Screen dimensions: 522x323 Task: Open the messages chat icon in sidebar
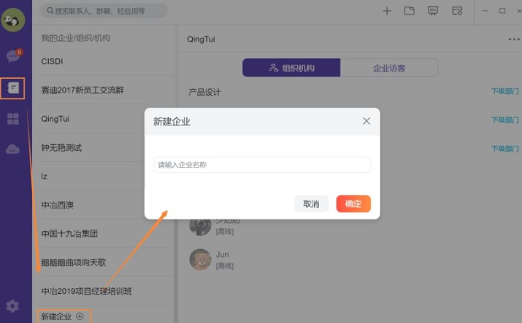pos(13,56)
